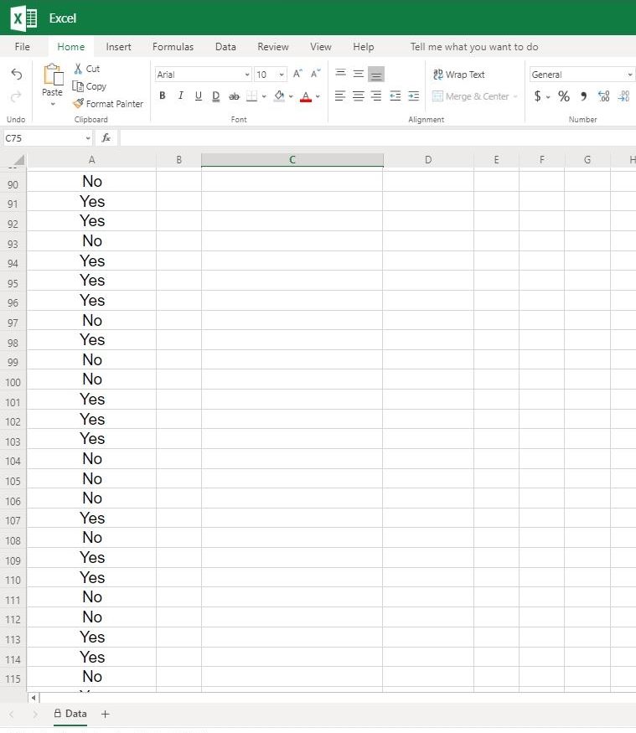Open the Name Box dropdown arrow
Viewport: 636px width, 733px height.
pos(87,138)
